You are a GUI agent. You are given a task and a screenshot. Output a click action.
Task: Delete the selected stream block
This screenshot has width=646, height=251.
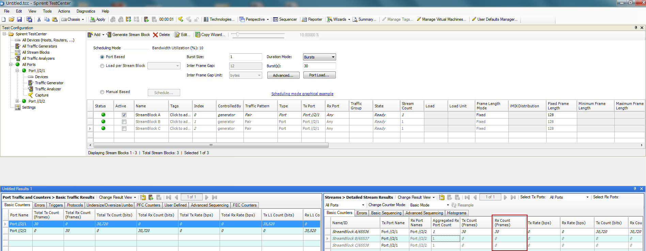pyautogui.click(x=161, y=35)
